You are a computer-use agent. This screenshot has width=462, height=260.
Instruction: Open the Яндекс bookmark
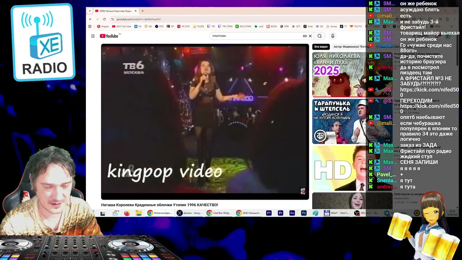coord(103,26)
